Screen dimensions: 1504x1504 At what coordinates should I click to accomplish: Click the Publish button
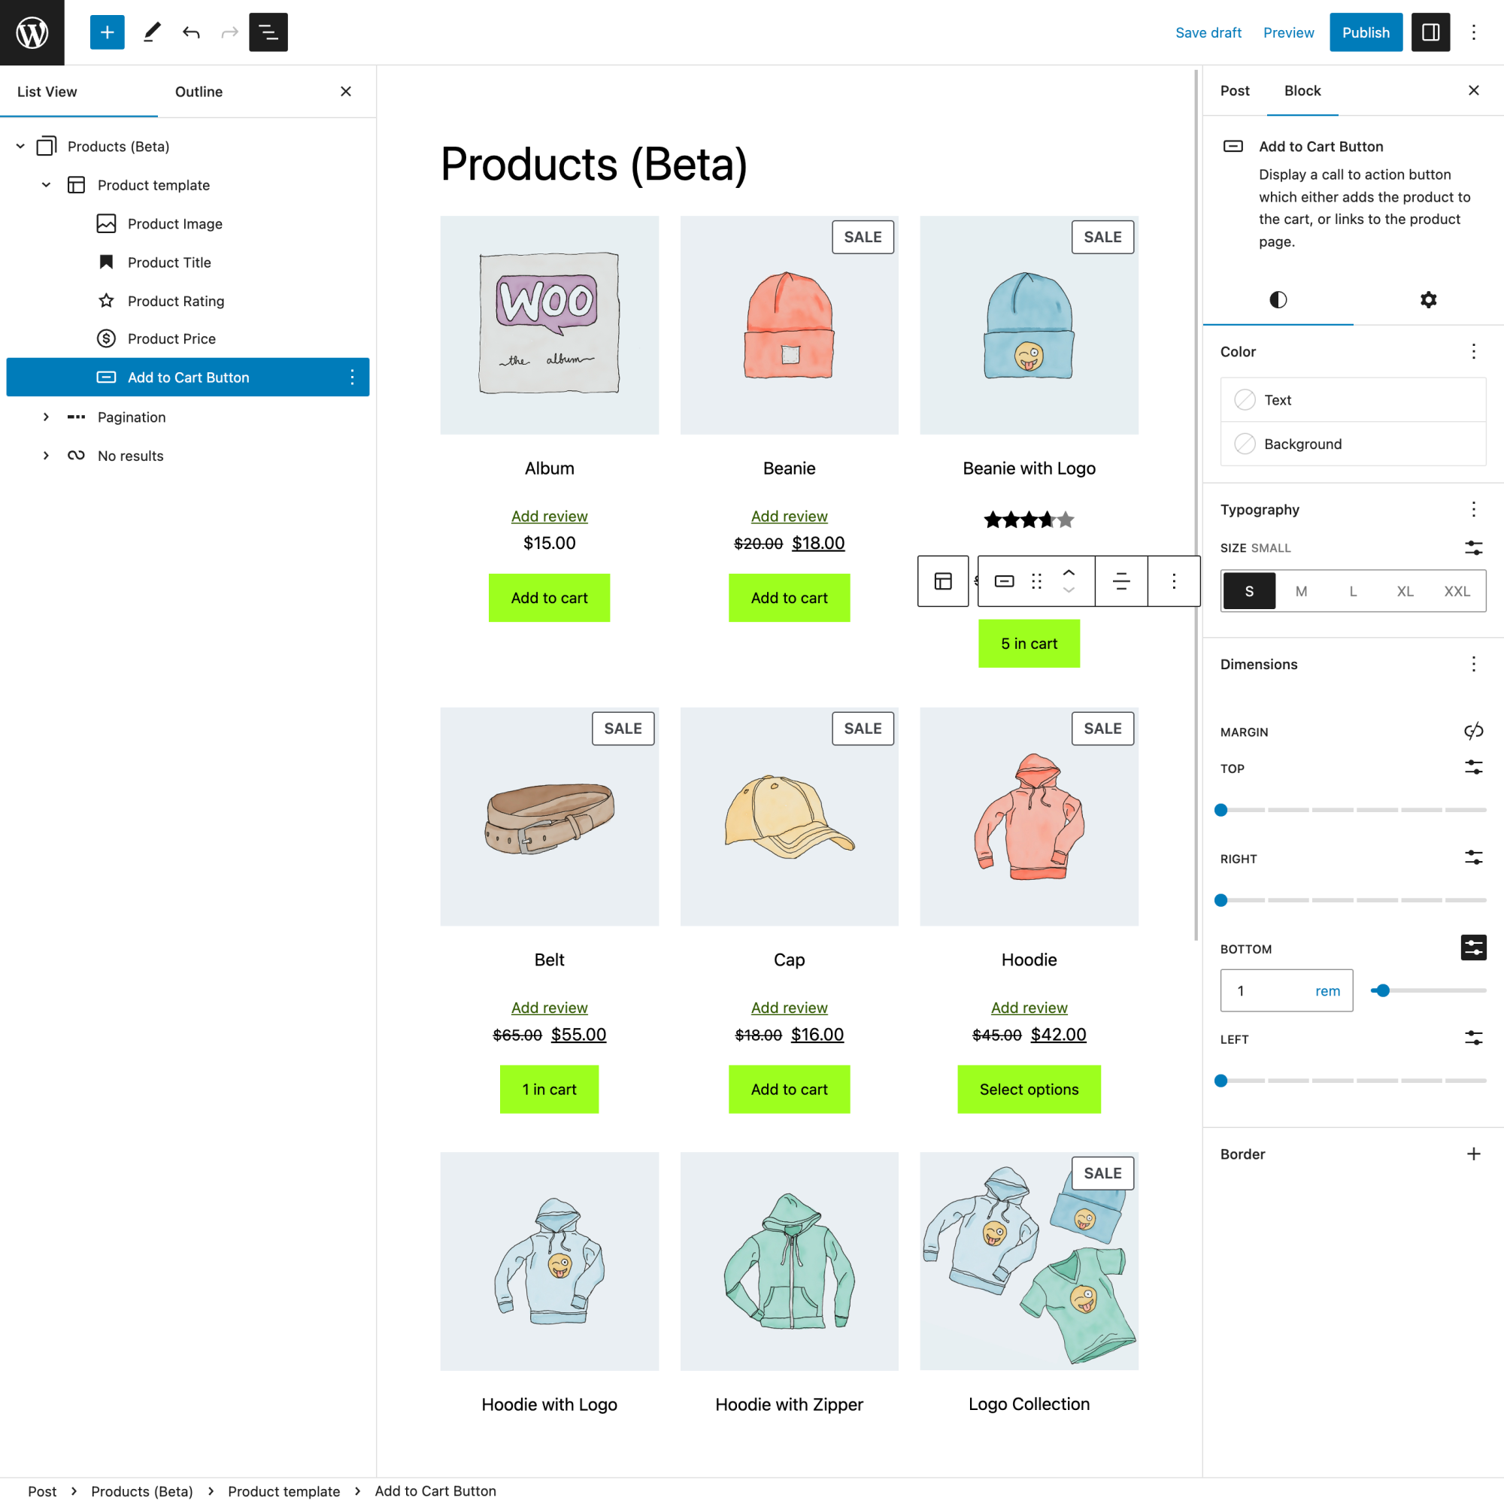pyautogui.click(x=1366, y=32)
